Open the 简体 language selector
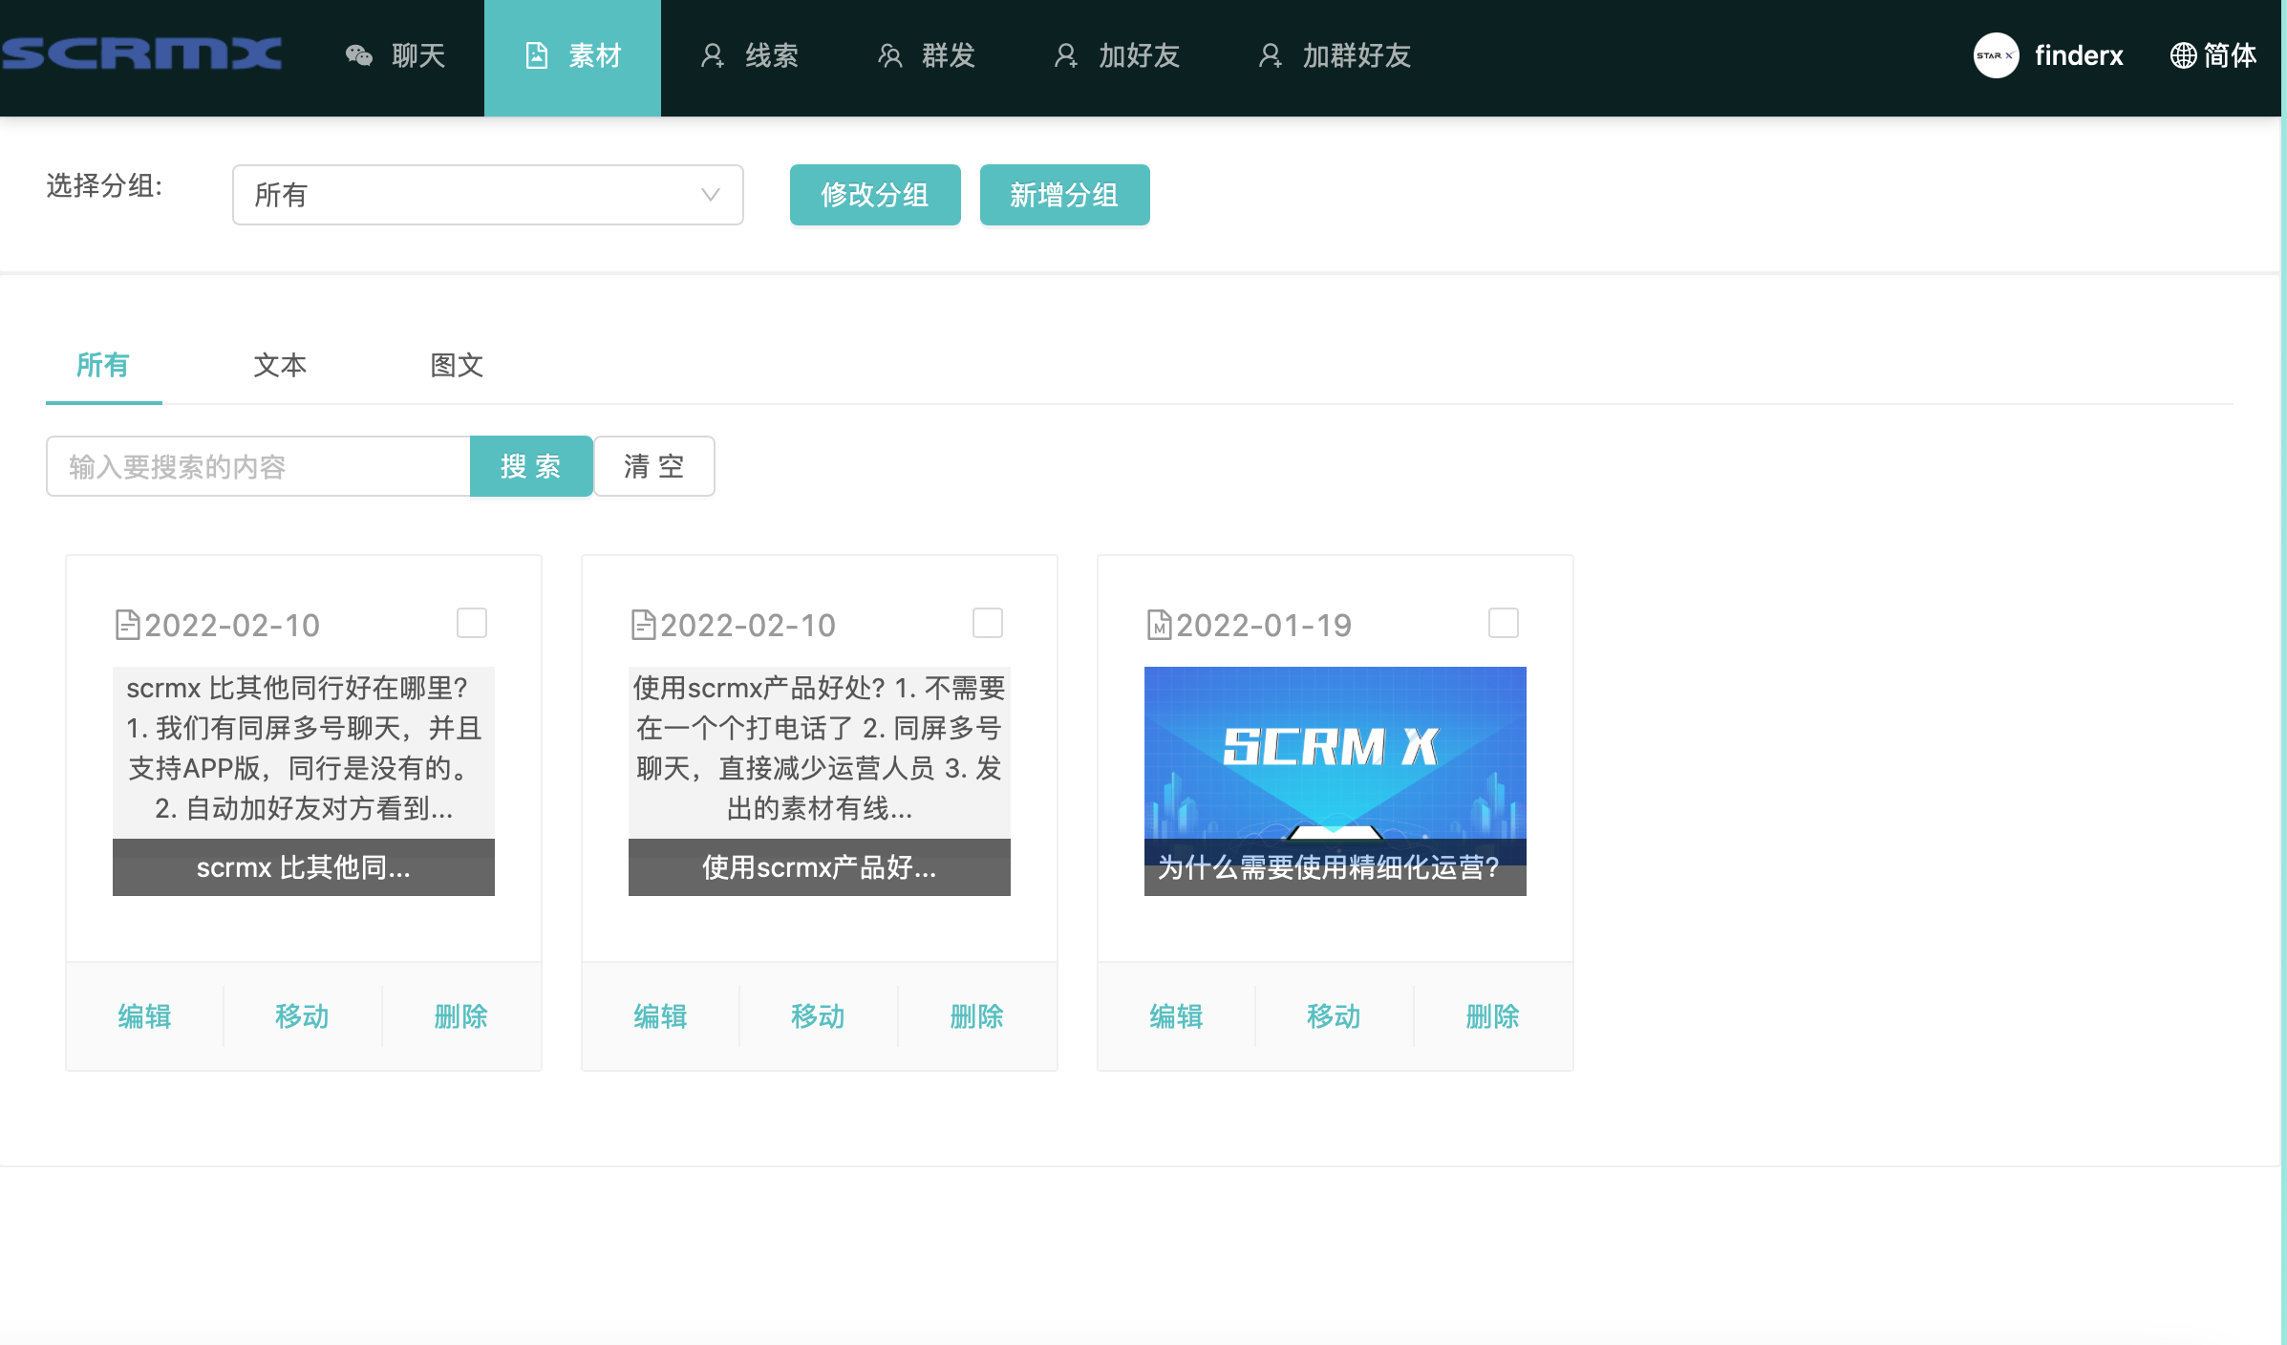Viewport: 2287px width, 1345px height. [x=2213, y=55]
